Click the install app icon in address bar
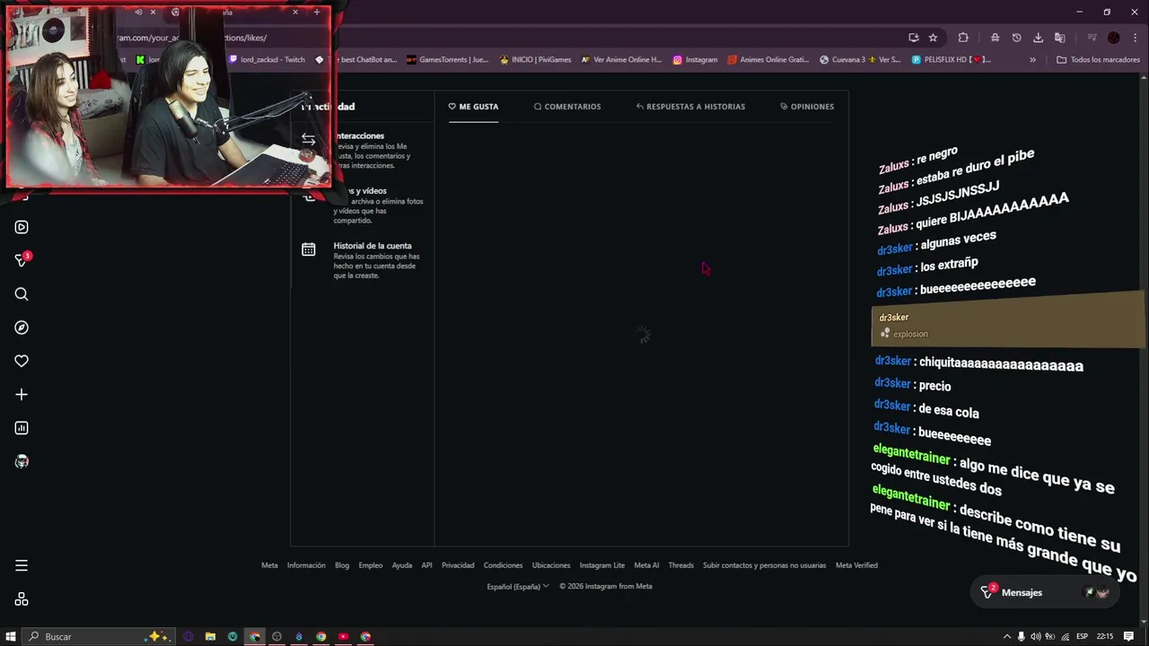Image resolution: width=1149 pixels, height=646 pixels. [913, 38]
